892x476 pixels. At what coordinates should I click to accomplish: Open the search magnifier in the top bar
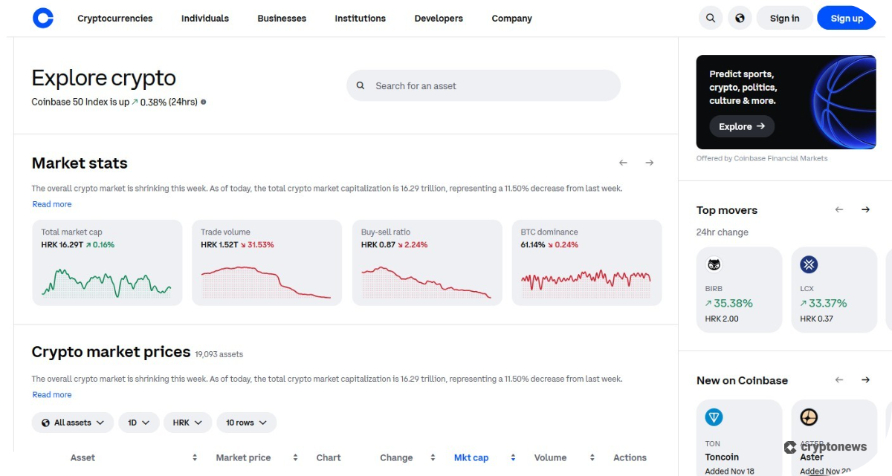710,17
